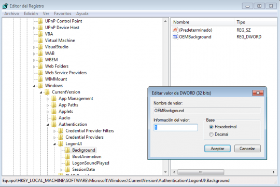Click the OEMBackground DWORD value icon
This screenshot has height=187, width=280.
tap(175, 37)
